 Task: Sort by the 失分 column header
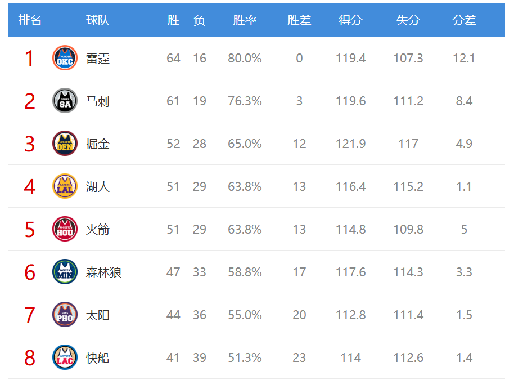408,20
